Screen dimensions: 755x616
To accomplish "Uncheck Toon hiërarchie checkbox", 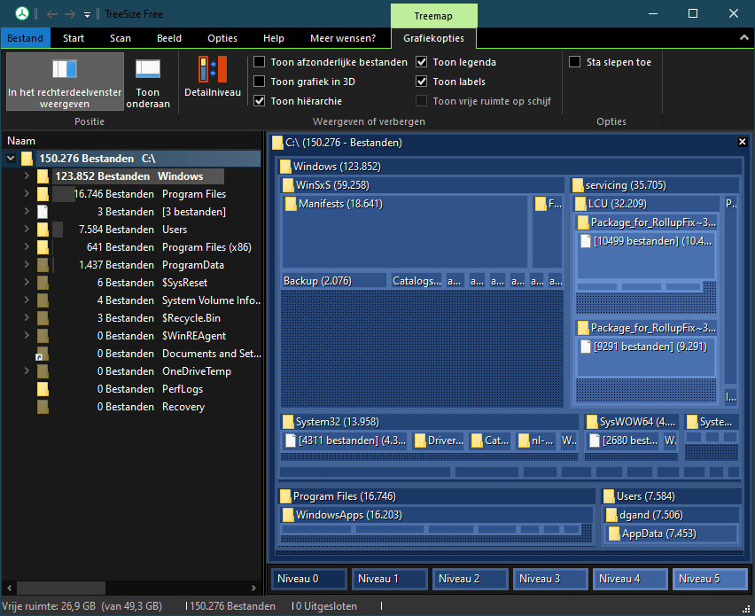I will pyautogui.click(x=259, y=101).
